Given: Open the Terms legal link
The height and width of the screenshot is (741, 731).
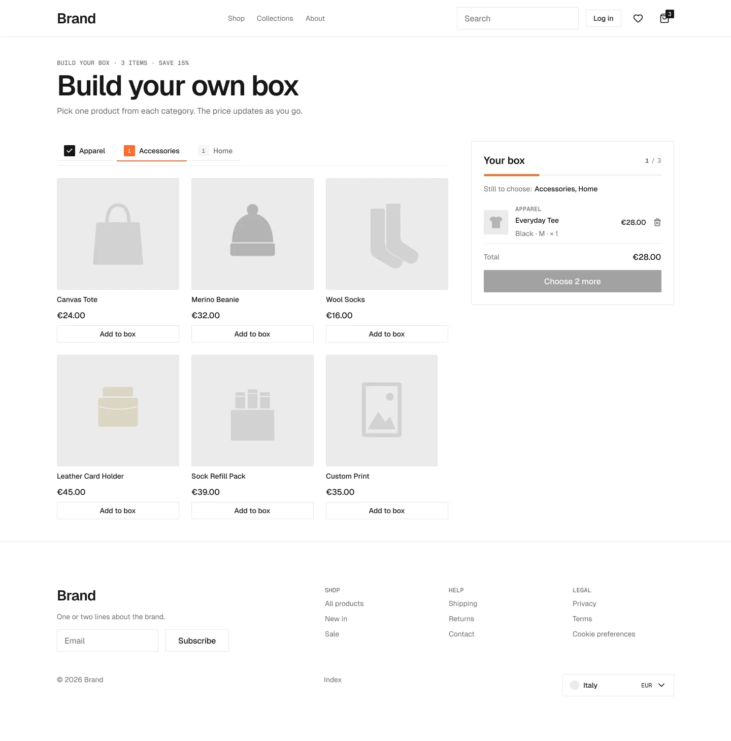Looking at the screenshot, I should [x=582, y=619].
